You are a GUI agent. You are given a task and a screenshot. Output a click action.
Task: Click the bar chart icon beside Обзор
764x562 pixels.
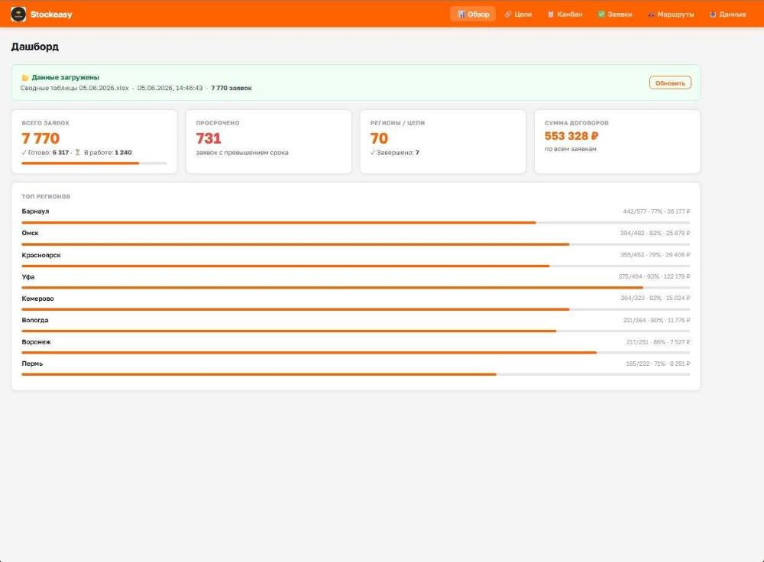click(x=461, y=14)
